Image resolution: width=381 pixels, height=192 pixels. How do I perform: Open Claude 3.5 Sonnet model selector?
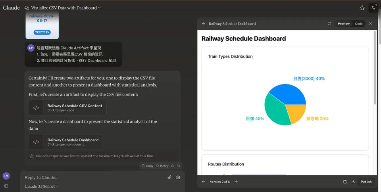click(41, 186)
